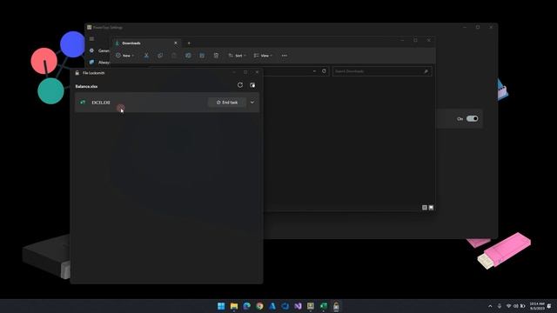This screenshot has width=557, height=313.
Task: Open the See more ellipsis menu
Action: [x=285, y=56]
